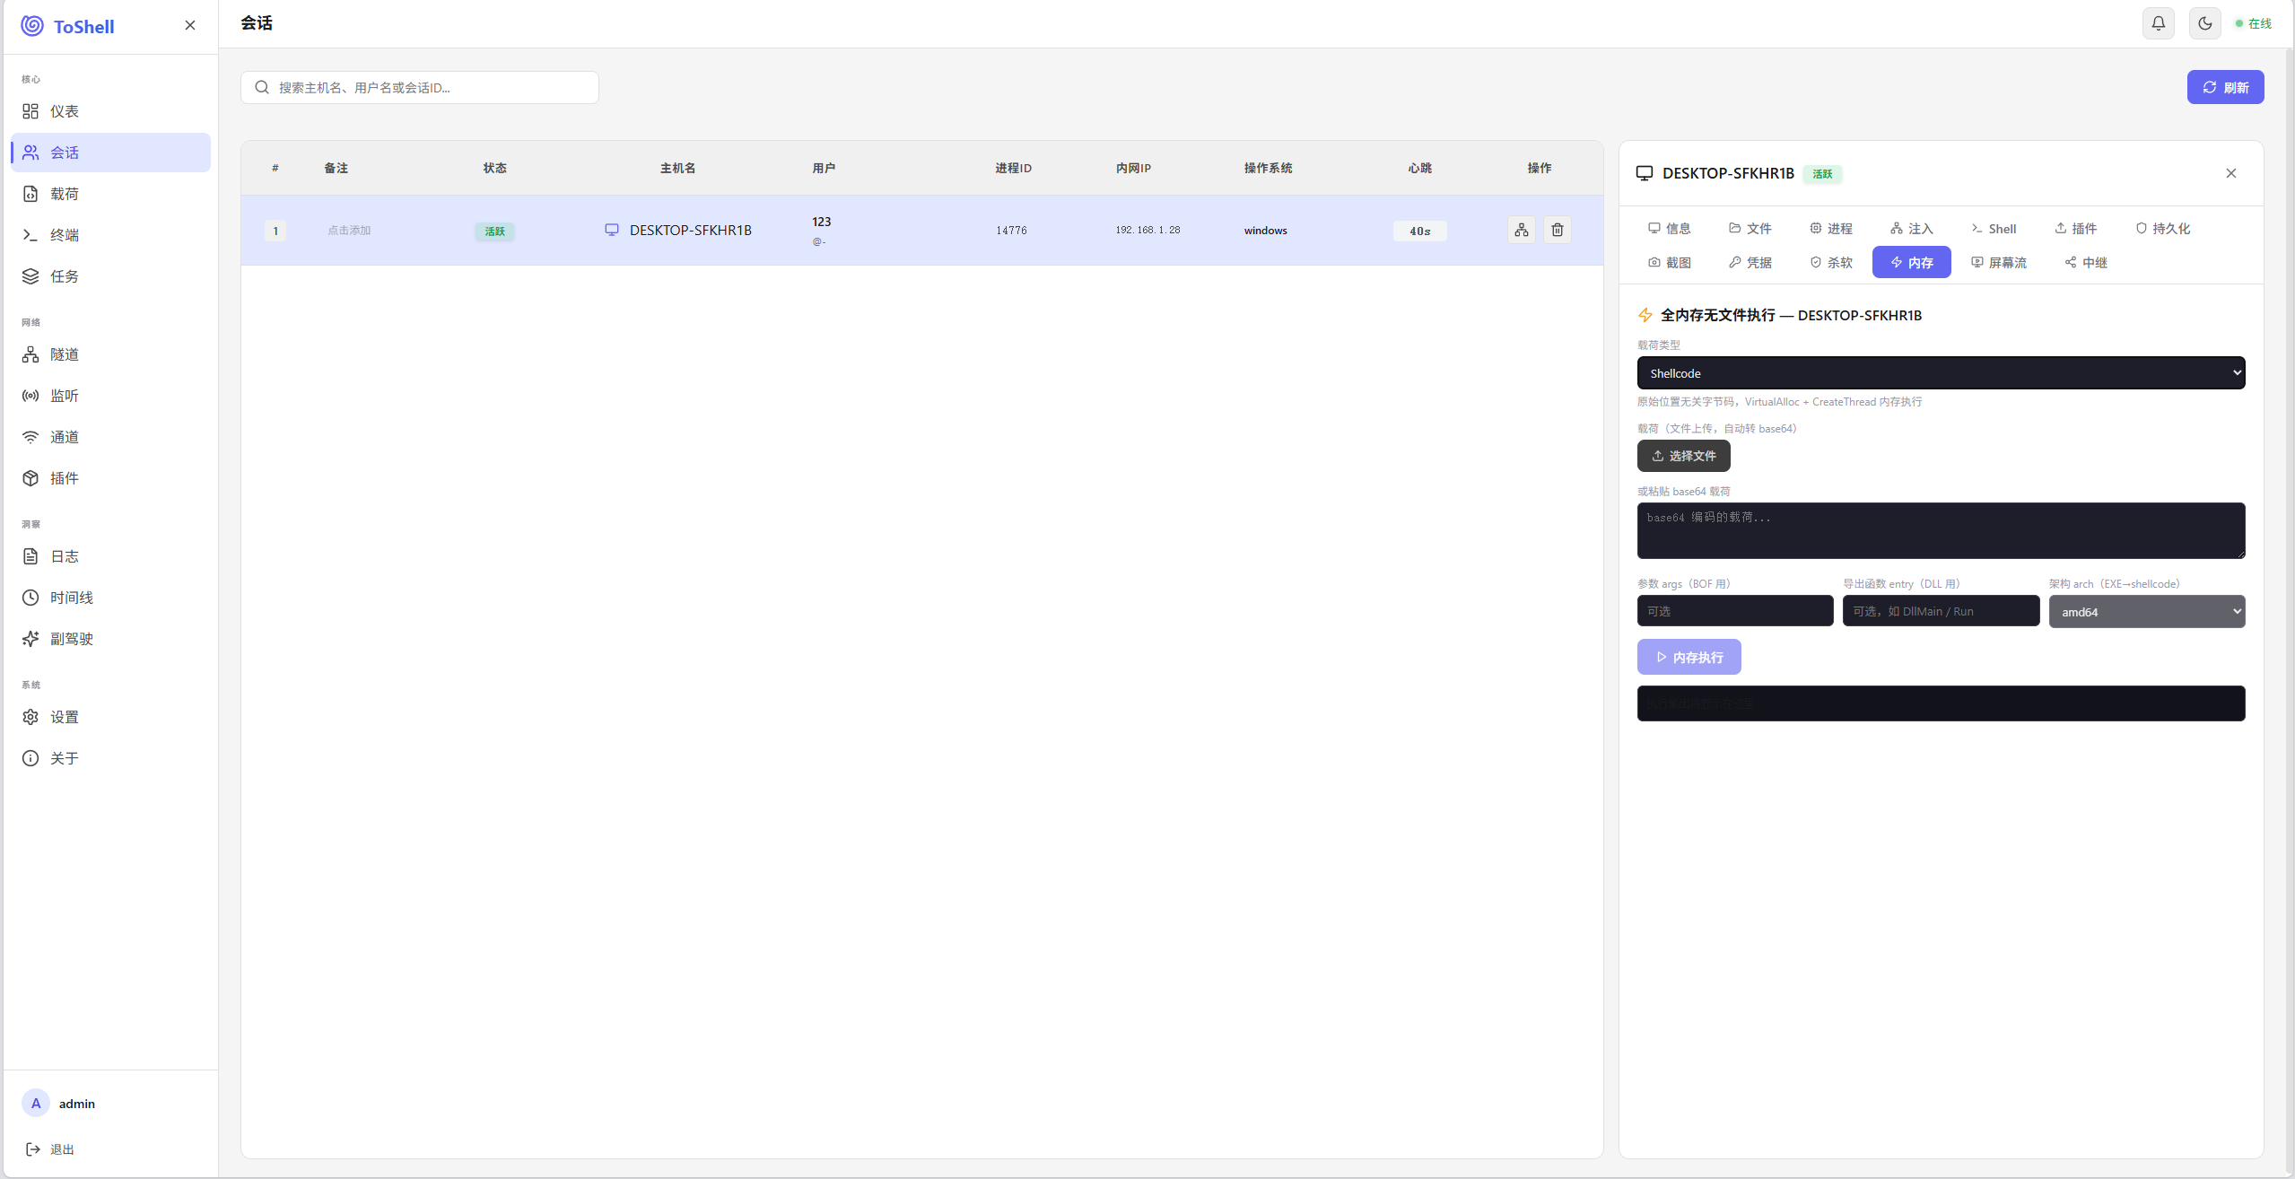
Task: Open the 仪表 dashboard page
Action: [x=110, y=111]
